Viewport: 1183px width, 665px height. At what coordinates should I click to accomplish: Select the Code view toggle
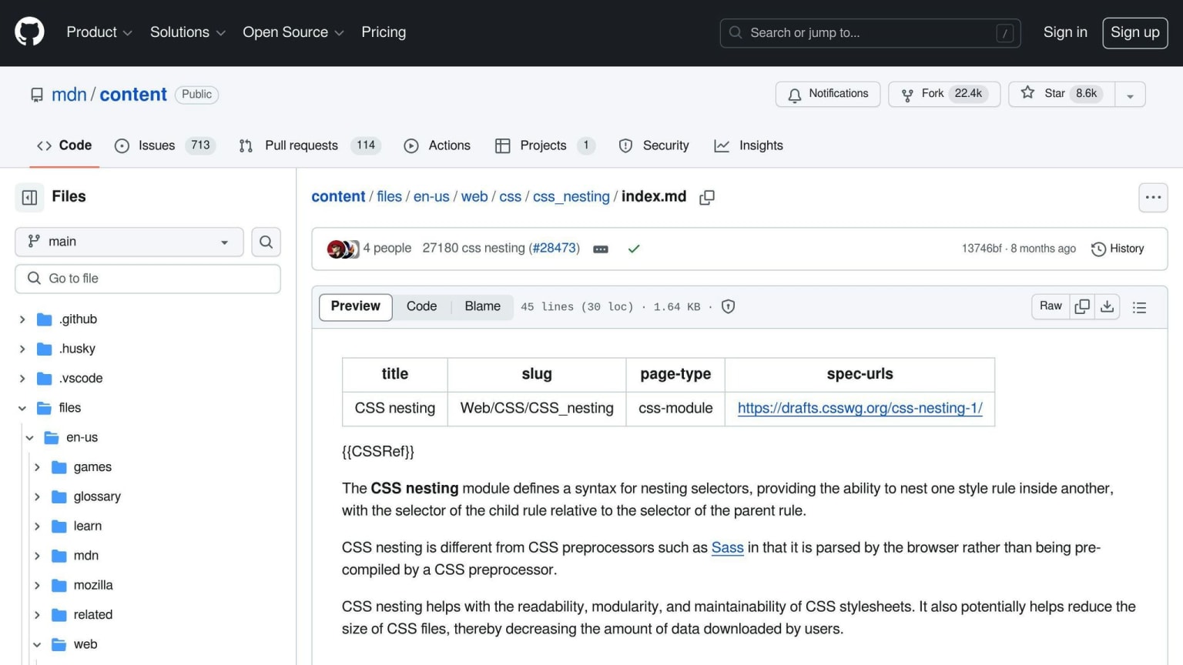click(x=421, y=306)
